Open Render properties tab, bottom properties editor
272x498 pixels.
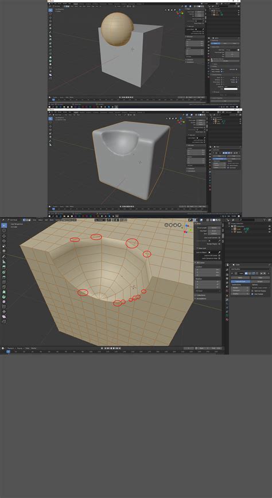pos(227,274)
